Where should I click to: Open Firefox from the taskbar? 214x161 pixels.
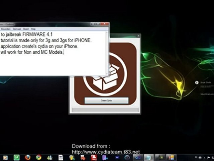28,157
